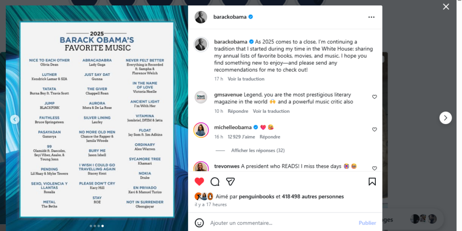Open the michelleobama story profile picture
This screenshot has height=231, width=462.
tap(201, 129)
